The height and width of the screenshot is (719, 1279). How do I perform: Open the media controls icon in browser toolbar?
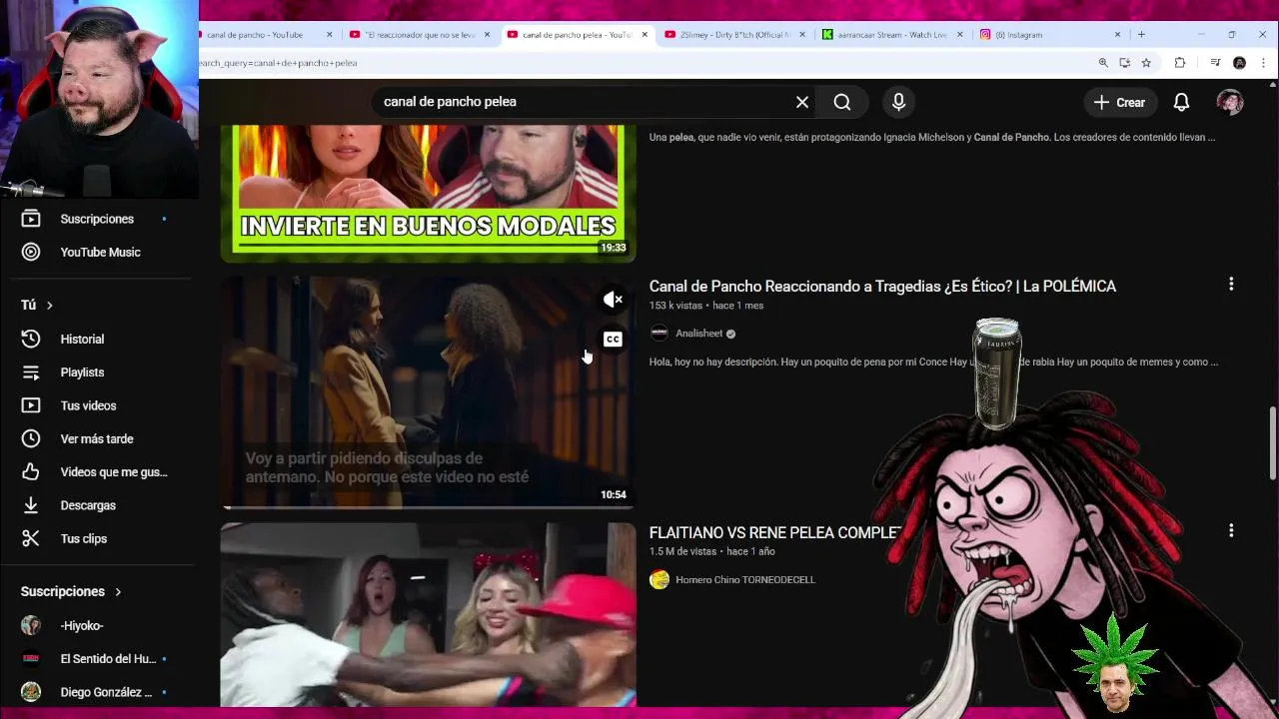click(1215, 63)
